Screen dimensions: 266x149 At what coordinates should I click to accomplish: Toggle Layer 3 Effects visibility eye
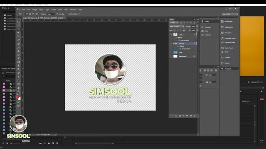point(176,38)
